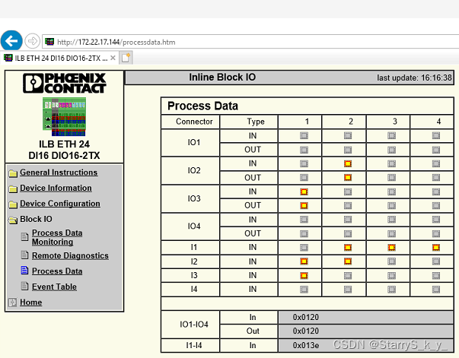Click I1 IN channel 4 active indicator
The height and width of the screenshot is (358, 459).
click(x=436, y=248)
